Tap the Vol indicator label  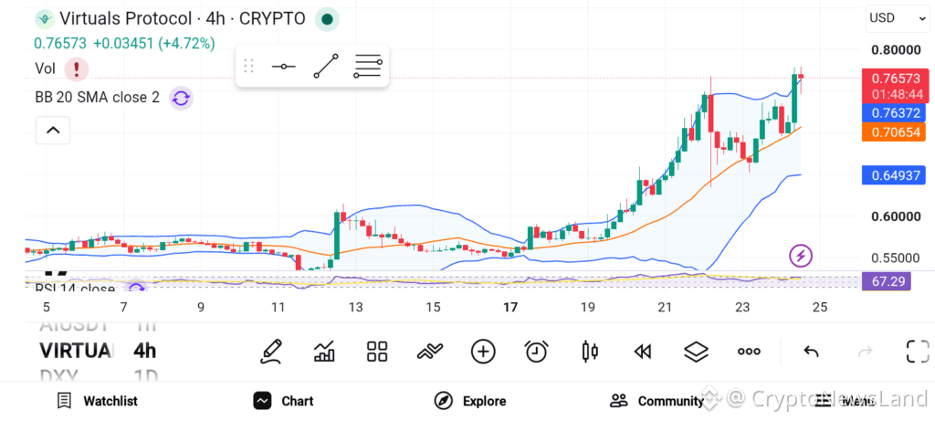point(46,69)
